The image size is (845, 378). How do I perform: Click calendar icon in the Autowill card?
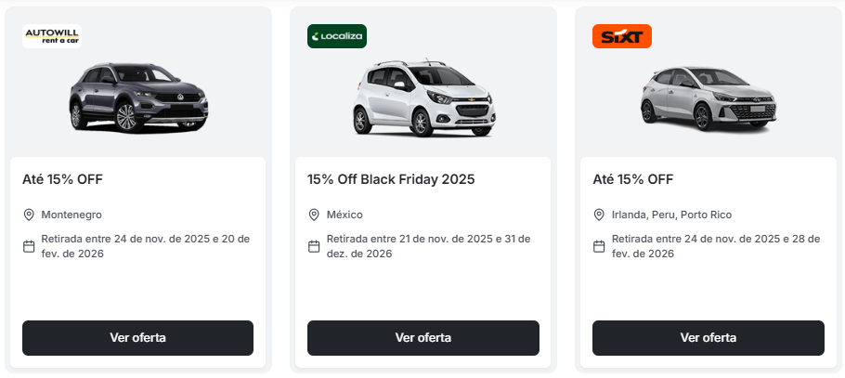[x=29, y=246]
